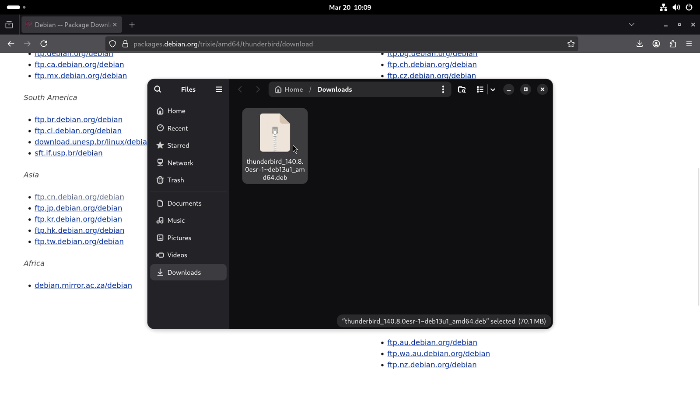Open network status in system tray
This screenshot has width=700, height=393.
click(x=664, y=7)
